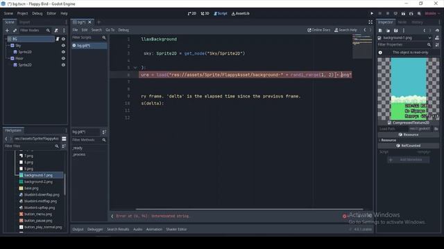Create a new resource in Inspector

click(380, 30)
